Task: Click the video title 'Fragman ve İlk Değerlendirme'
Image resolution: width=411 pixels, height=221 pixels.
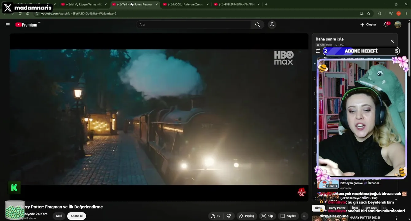Action: (x=74, y=207)
